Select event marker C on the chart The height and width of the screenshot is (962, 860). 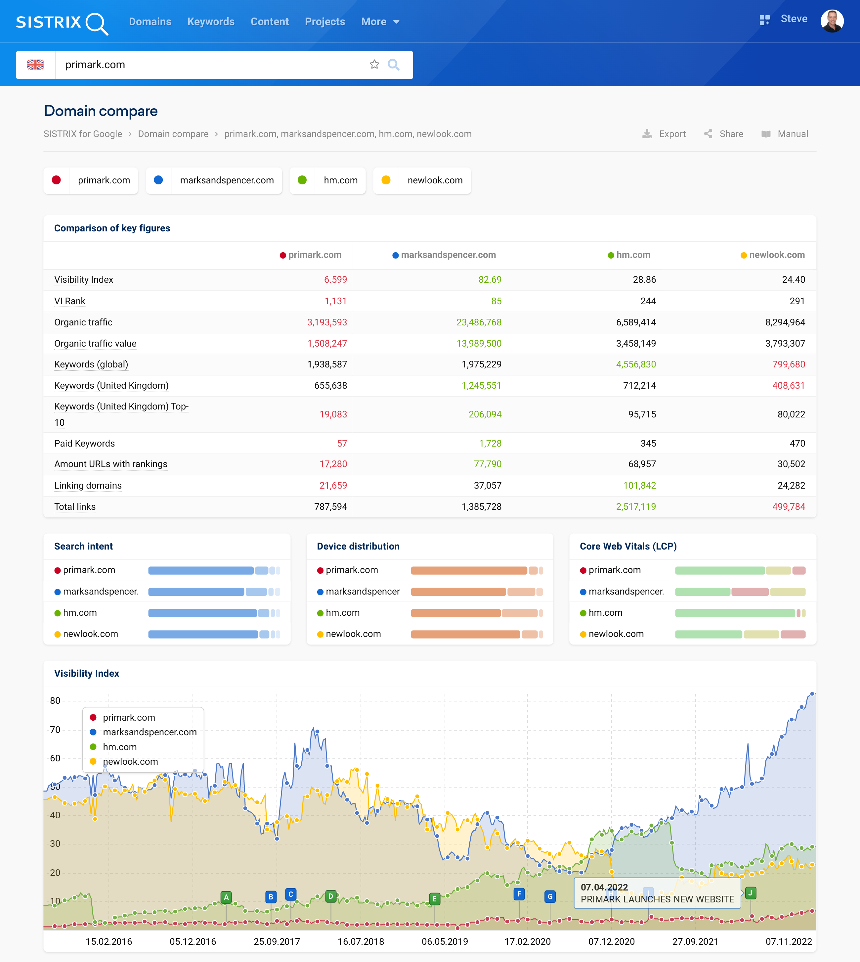click(291, 894)
